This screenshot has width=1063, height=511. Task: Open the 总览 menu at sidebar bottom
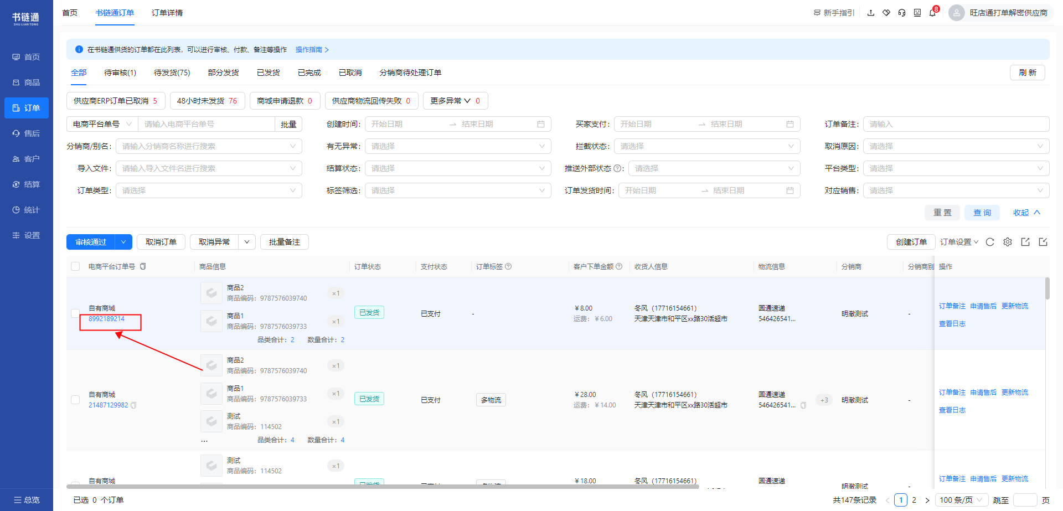(x=27, y=500)
